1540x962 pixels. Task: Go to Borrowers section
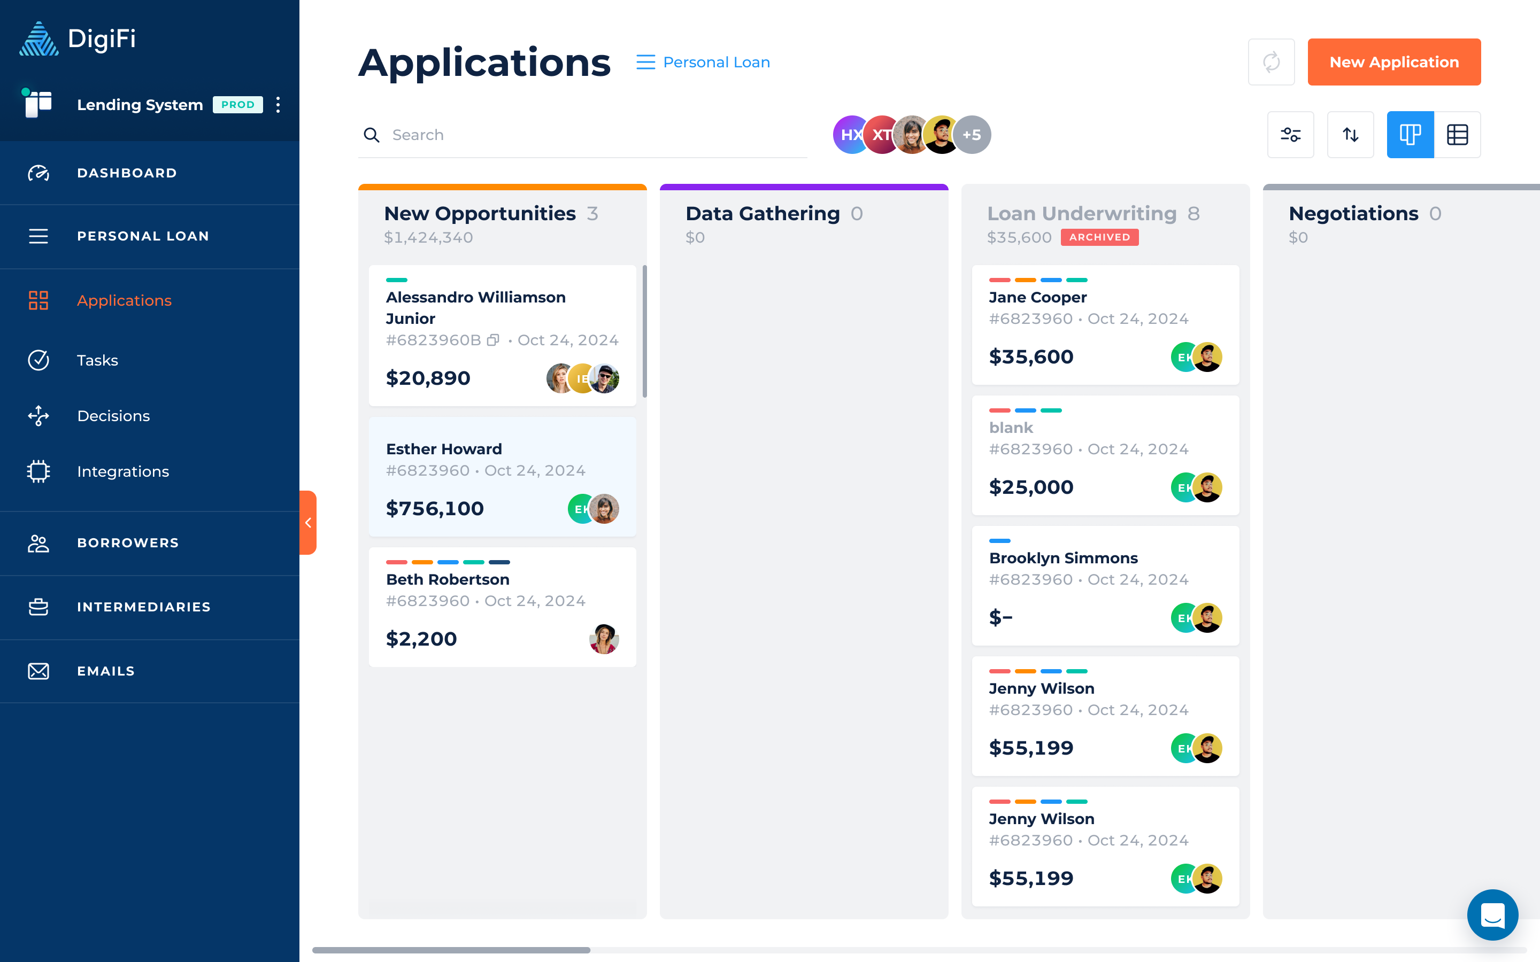127,542
